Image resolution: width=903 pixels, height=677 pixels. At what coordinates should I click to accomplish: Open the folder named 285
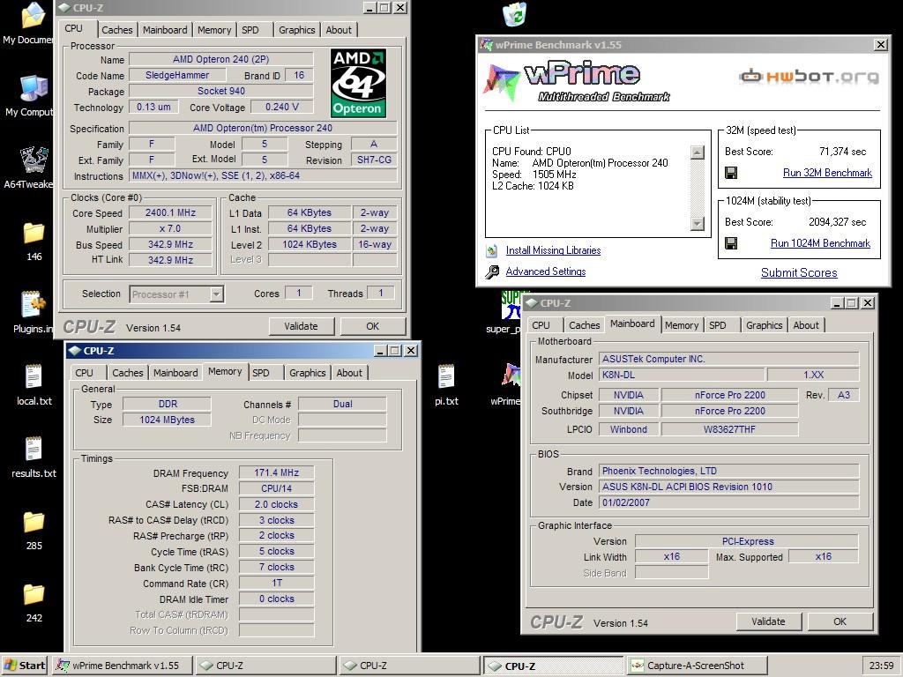coord(34,522)
